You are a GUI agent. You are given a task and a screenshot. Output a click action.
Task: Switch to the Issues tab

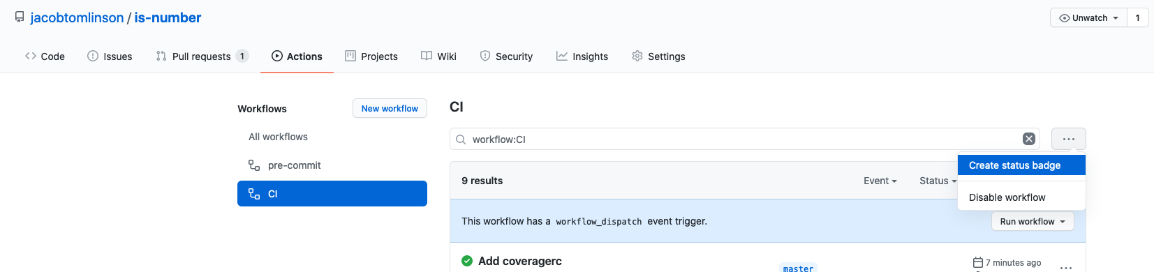click(x=110, y=56)
